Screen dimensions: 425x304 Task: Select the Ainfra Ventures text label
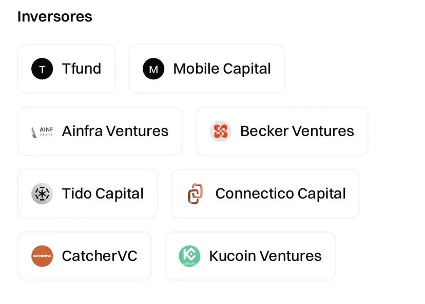coord(115,131)
